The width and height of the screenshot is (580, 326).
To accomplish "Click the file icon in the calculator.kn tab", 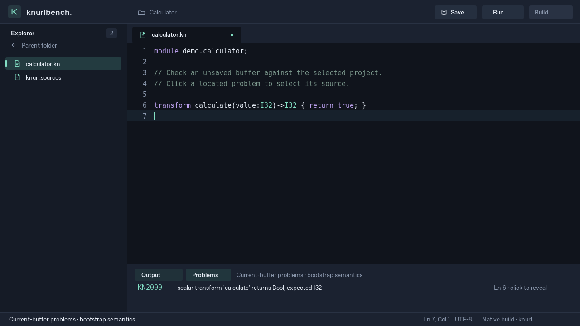I will (143, 35).
